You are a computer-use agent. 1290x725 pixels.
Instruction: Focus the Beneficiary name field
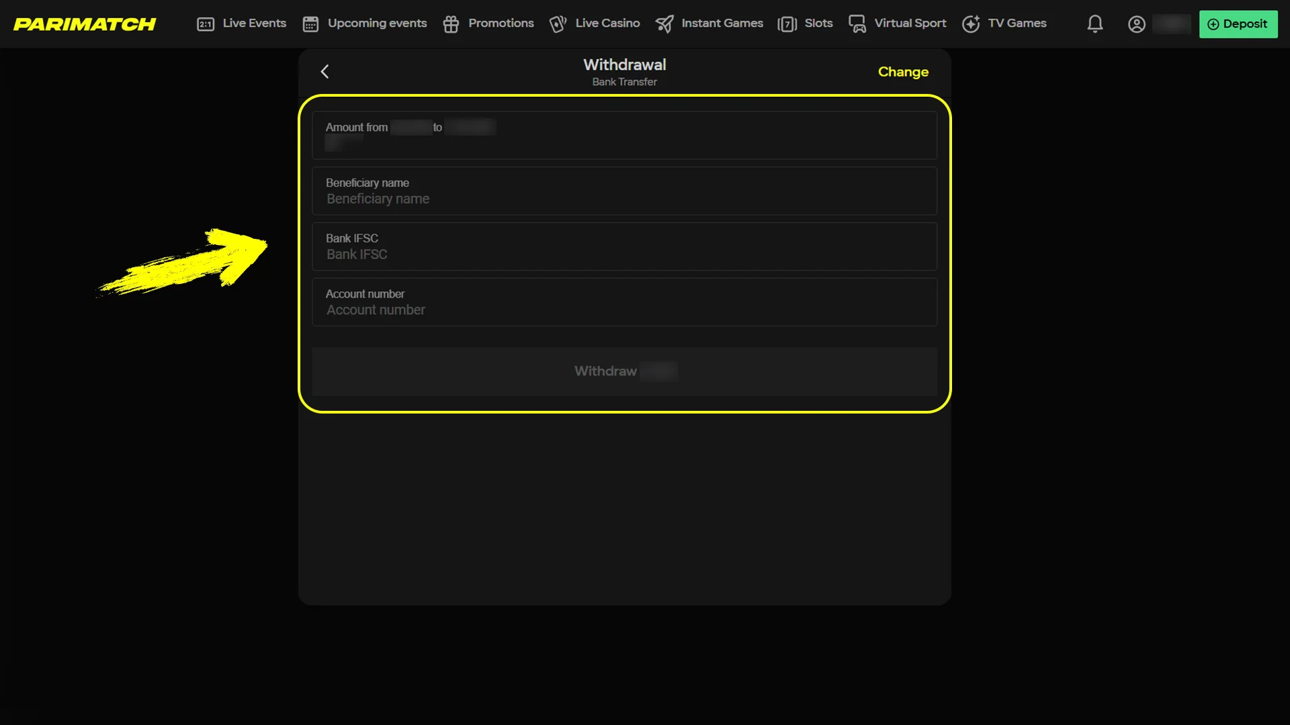coord(624,199)
